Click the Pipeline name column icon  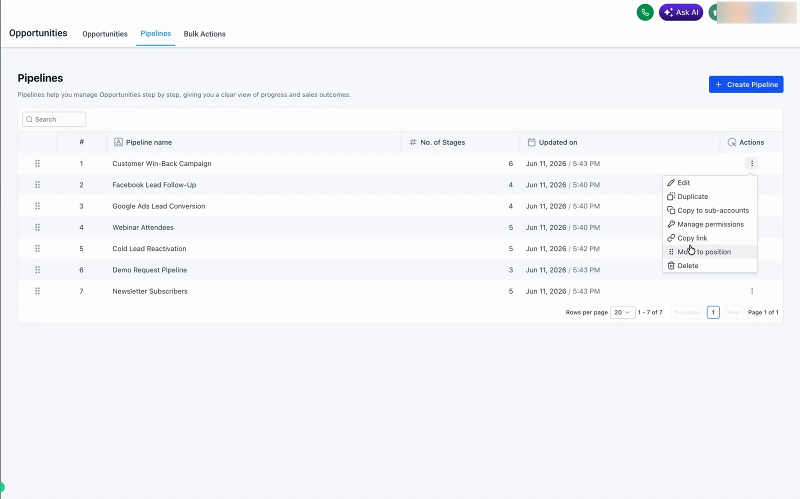[118, 142]
